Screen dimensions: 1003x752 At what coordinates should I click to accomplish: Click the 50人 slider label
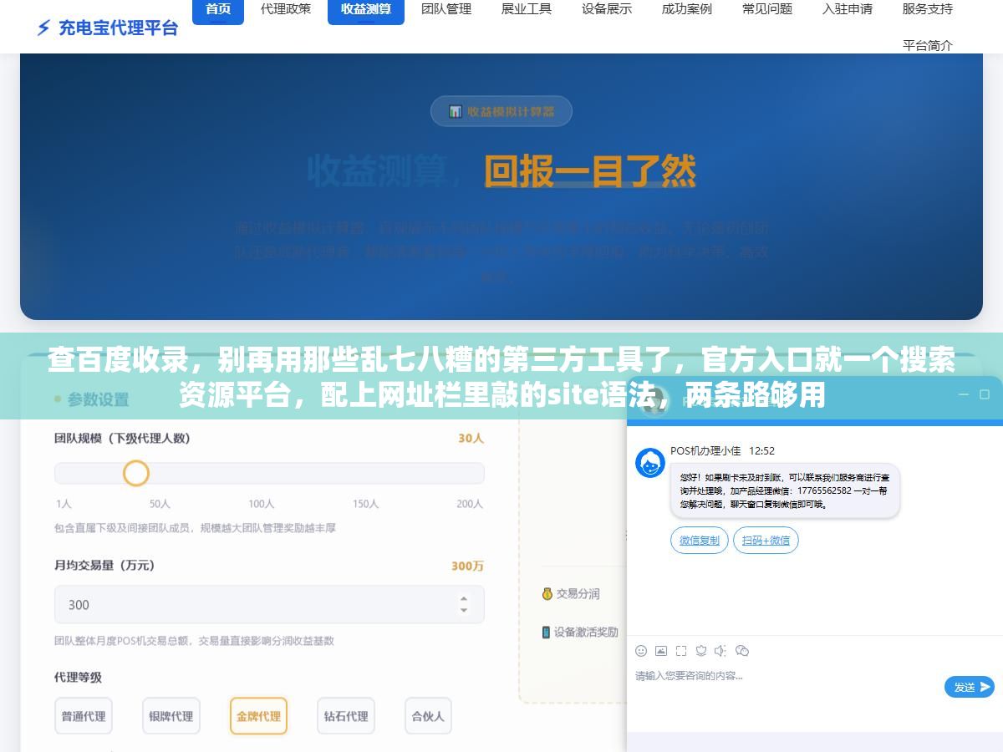pyautogui.click(x=160, y=504)
